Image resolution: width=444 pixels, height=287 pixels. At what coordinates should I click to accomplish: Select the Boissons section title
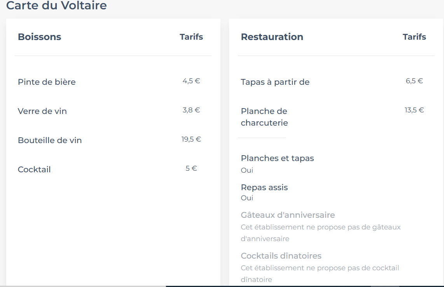[x=39, y=37]
